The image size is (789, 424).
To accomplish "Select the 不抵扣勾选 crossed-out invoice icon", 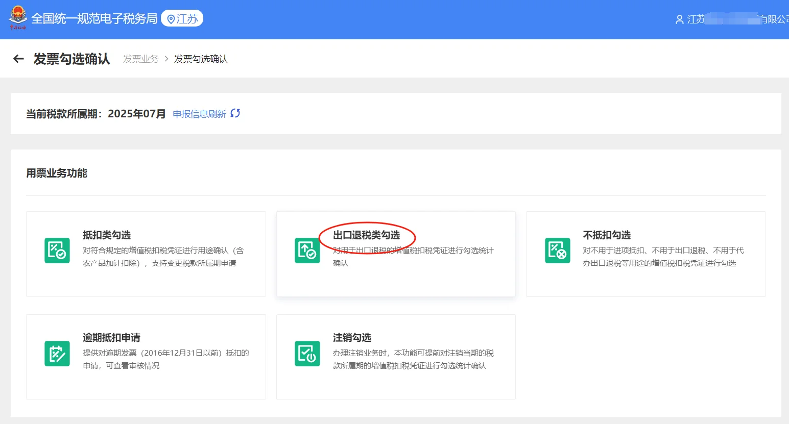I will pos(557,251).
